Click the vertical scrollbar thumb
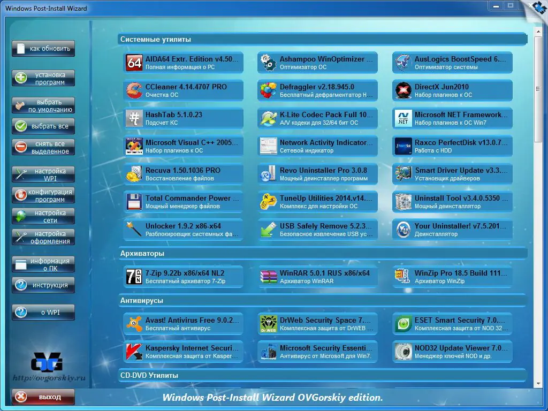This screenshot has height=411, width=548. [x=538, y=89]
